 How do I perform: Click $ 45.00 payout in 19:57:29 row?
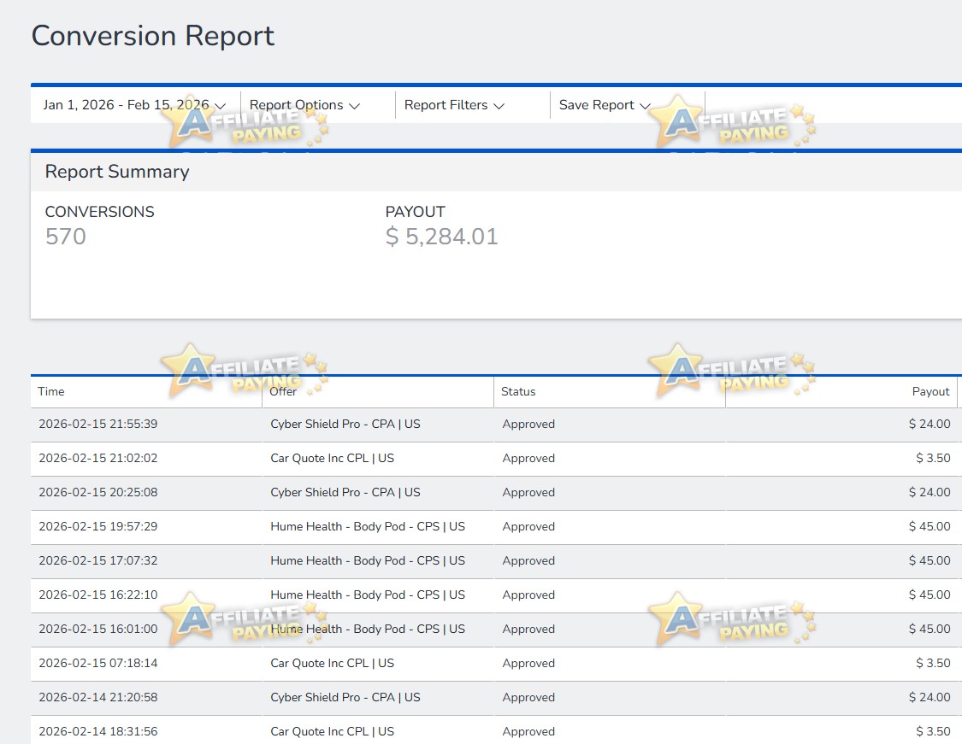coord(930,526)
